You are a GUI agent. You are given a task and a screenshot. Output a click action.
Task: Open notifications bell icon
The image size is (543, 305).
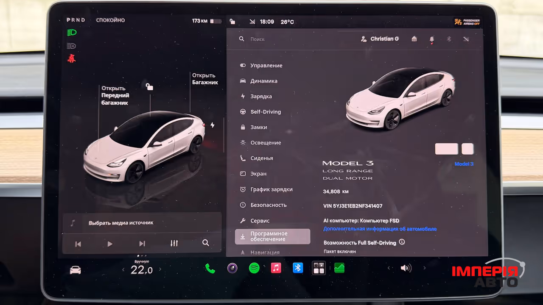click(x=432, y=39)
